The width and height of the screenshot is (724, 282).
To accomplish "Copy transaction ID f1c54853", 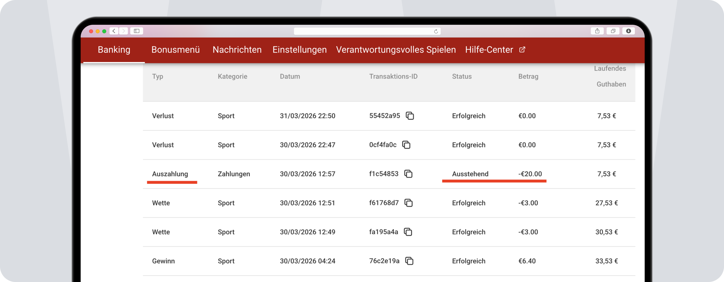I will pos(408,174).
